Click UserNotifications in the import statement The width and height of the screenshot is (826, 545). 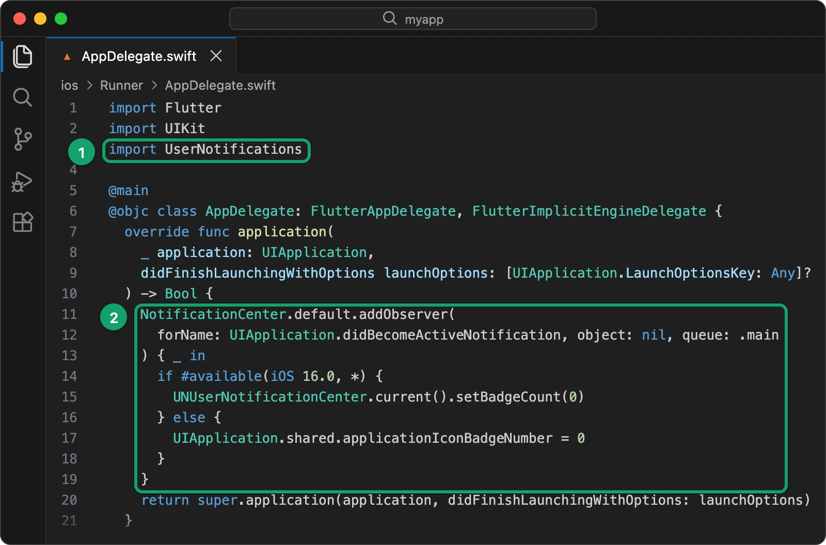click(233, 149)
